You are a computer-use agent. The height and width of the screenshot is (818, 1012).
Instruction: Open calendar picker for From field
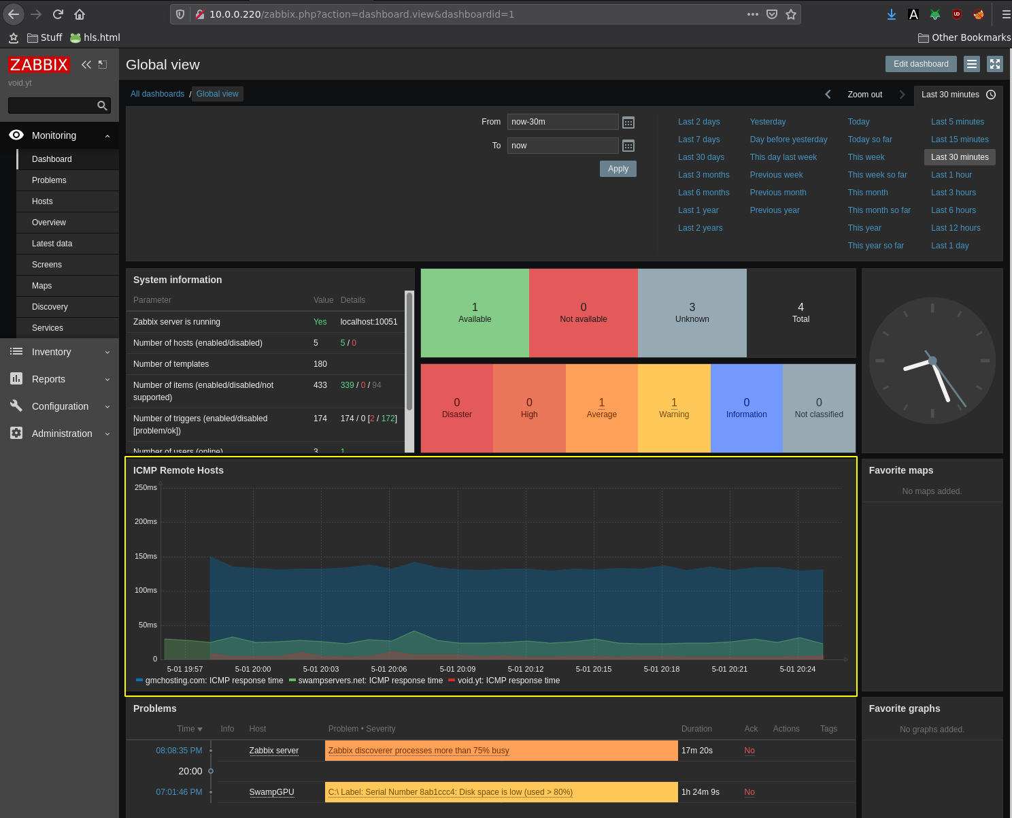tap(628, 122)
